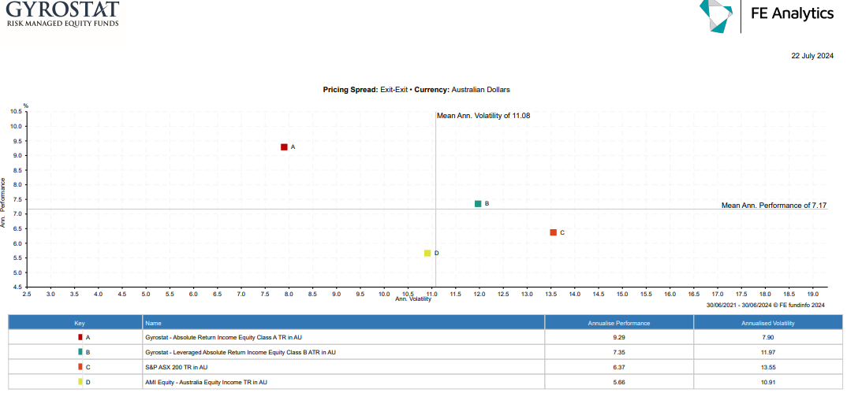
Task: Click the teal swatch in table row B
Action: click(80, 351)
